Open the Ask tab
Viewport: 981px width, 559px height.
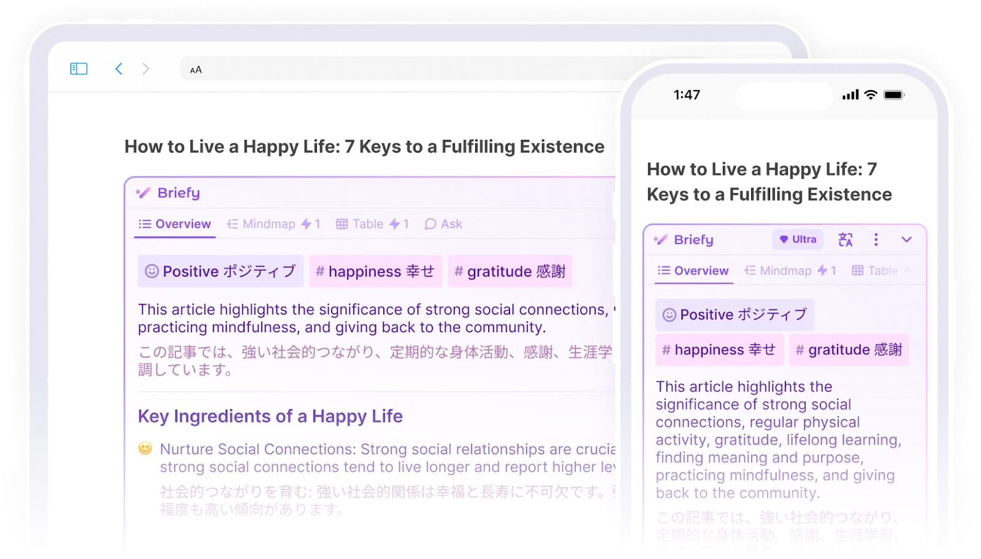[x=443, y=224]
